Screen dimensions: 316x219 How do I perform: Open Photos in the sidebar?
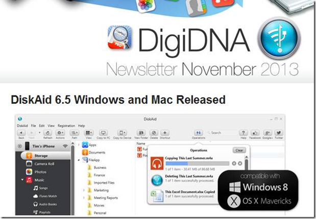tap(40, 172)
